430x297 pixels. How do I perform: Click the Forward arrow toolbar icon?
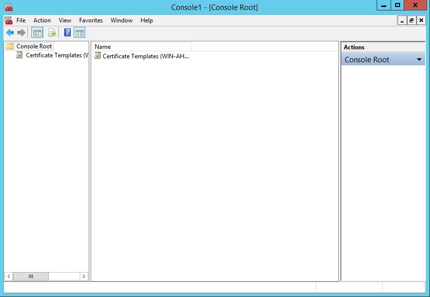pos(21,32)
